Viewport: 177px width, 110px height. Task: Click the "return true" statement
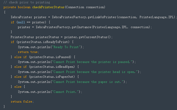click(25, 52)
